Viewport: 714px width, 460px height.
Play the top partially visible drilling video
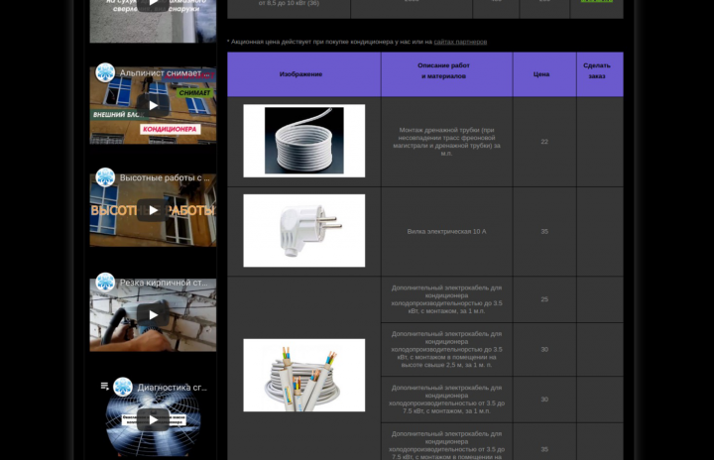[x=153, y=5]
